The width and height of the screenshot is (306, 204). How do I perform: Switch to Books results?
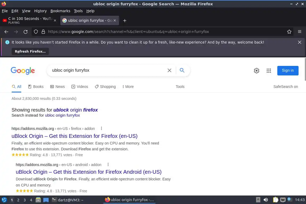click(36, 87)
